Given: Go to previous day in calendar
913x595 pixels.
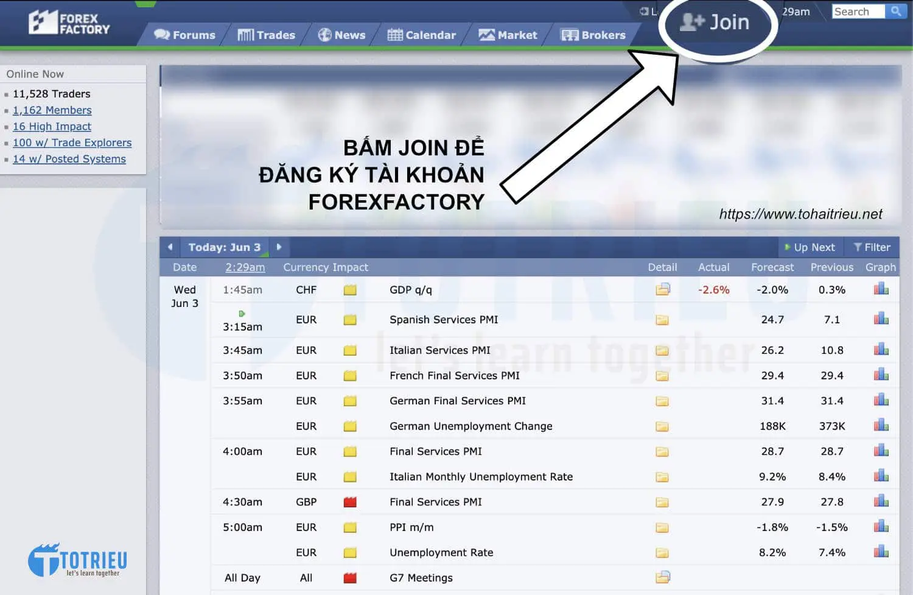Looking at the screenshot, I should point(170,247).
